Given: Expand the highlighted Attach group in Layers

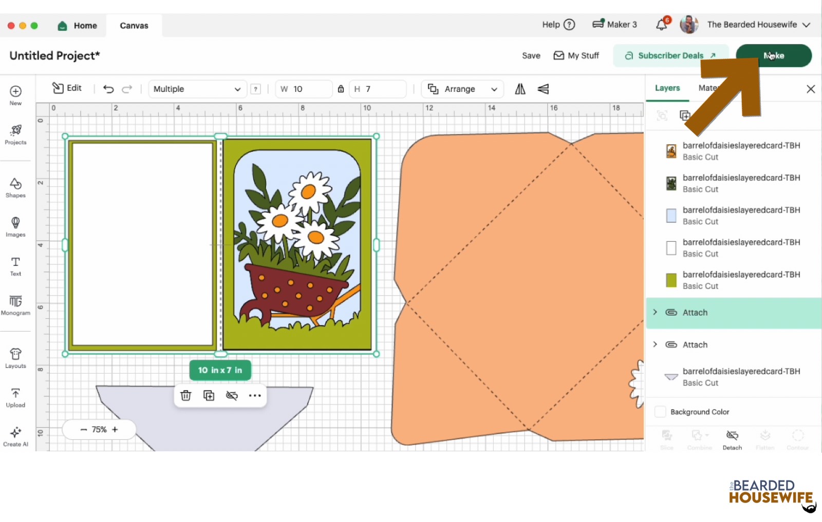Looking at the screenshot, I should (655, 312).
